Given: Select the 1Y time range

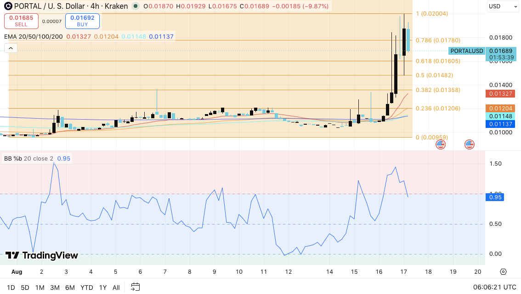Looking at the screenshot, I should click(102, 288).
